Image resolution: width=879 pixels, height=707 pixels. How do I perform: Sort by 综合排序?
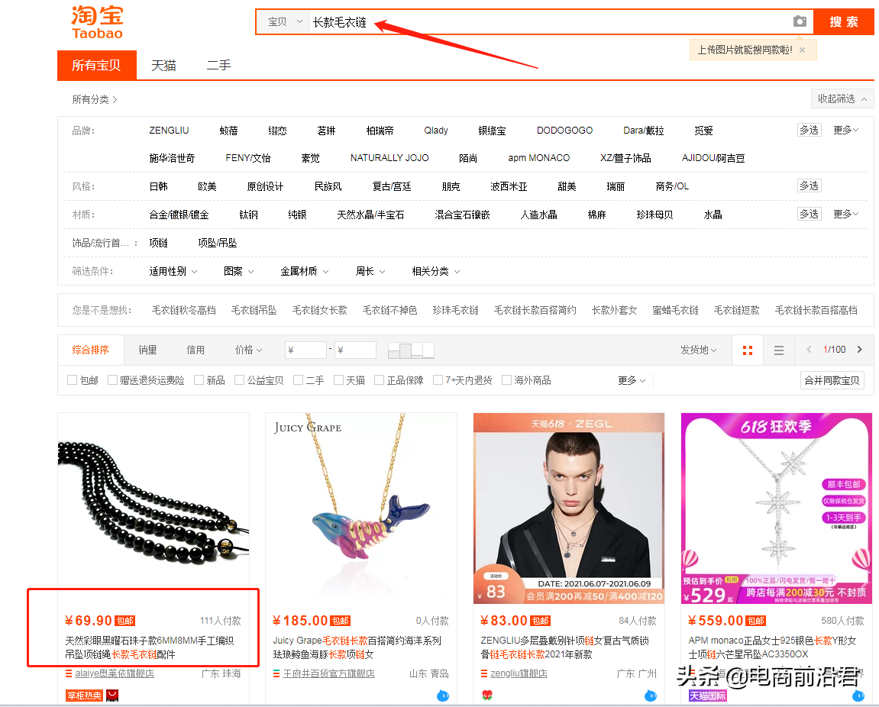[x=90, y=350]
